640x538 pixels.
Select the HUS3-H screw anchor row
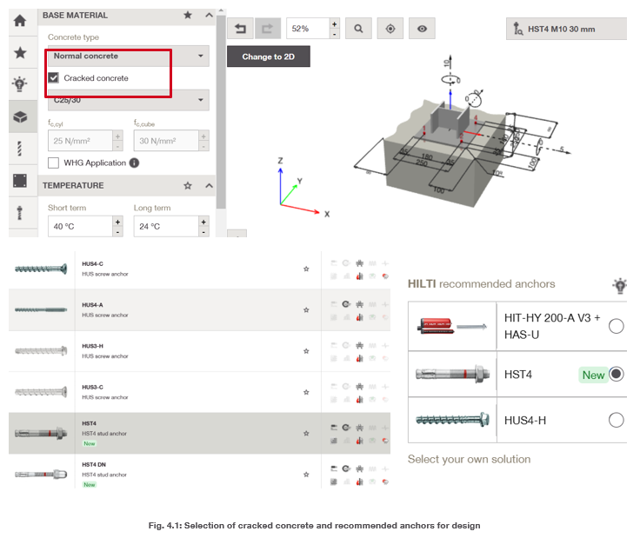point(200,351)
